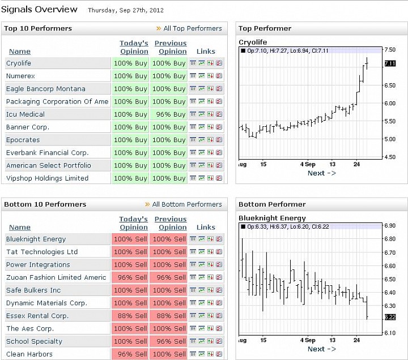Click the Blueknight Energy price chart
Image resolution: width=408 pixels, height=360 pixels.
point(311,279)
